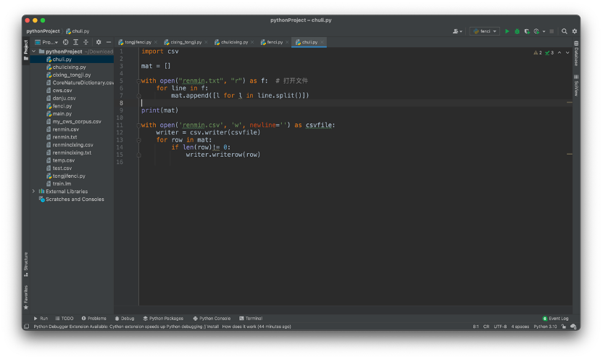Click the greyed Stop button

click(x=552, y=31)
